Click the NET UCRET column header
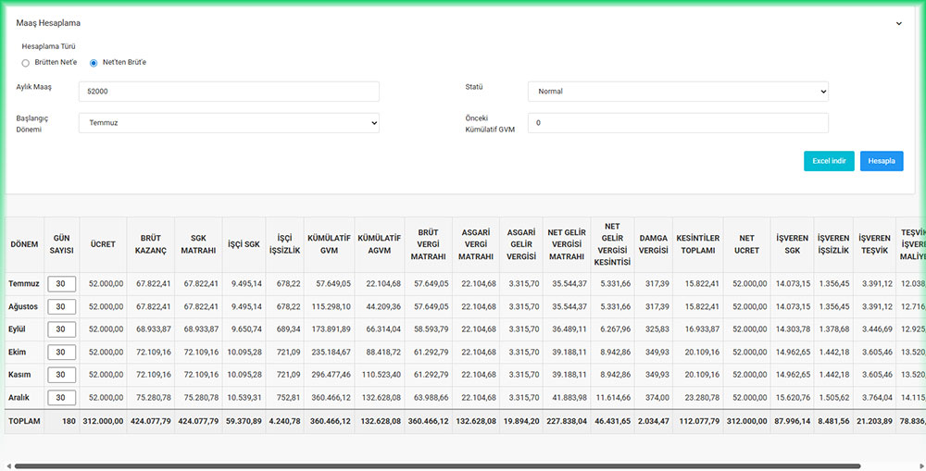The height and width of the screenshot is (471, 926). [x=746, y=244]
